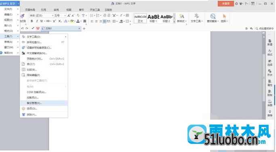Click the Format Painter brush icon
The width and height of the screenshot is (276, 152).
[23, 16]
